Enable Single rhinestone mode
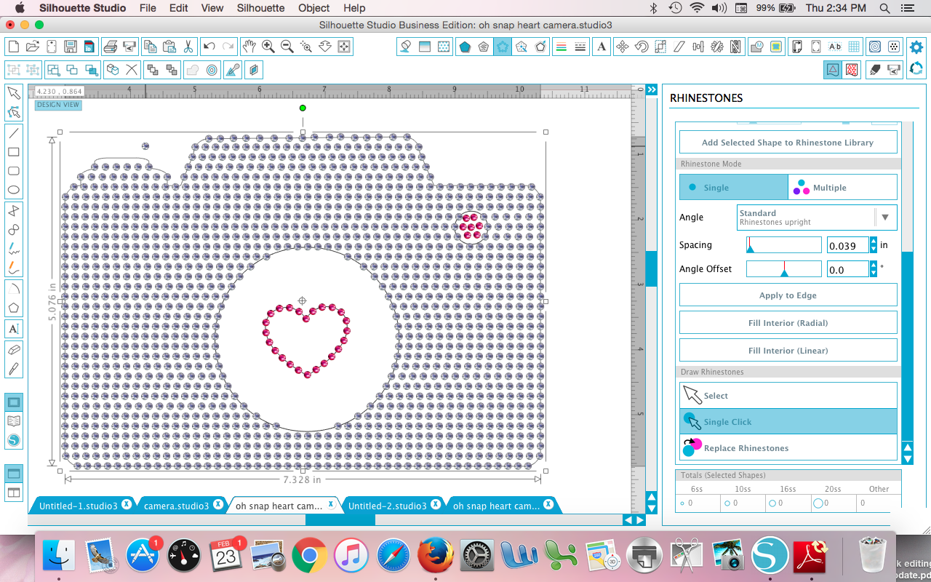Viewport: 931px width, 582px height. [x=733, y=188]
